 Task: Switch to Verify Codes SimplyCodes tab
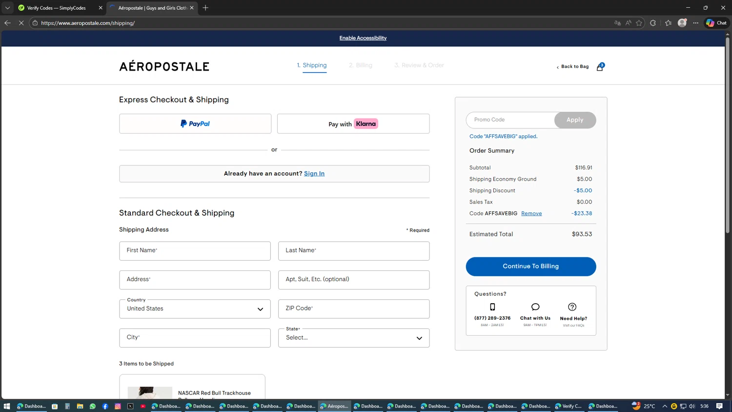pyautogui.click(x=57, y=8)
